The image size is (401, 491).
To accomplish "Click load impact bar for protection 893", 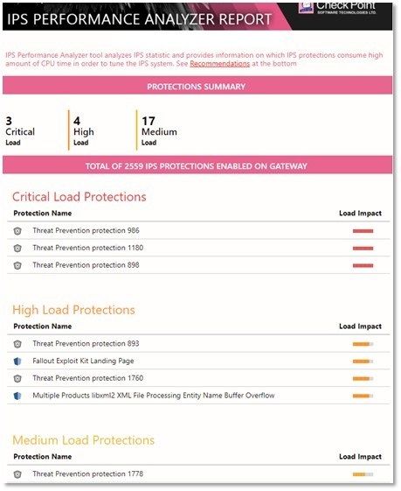I will click(363, 344).
